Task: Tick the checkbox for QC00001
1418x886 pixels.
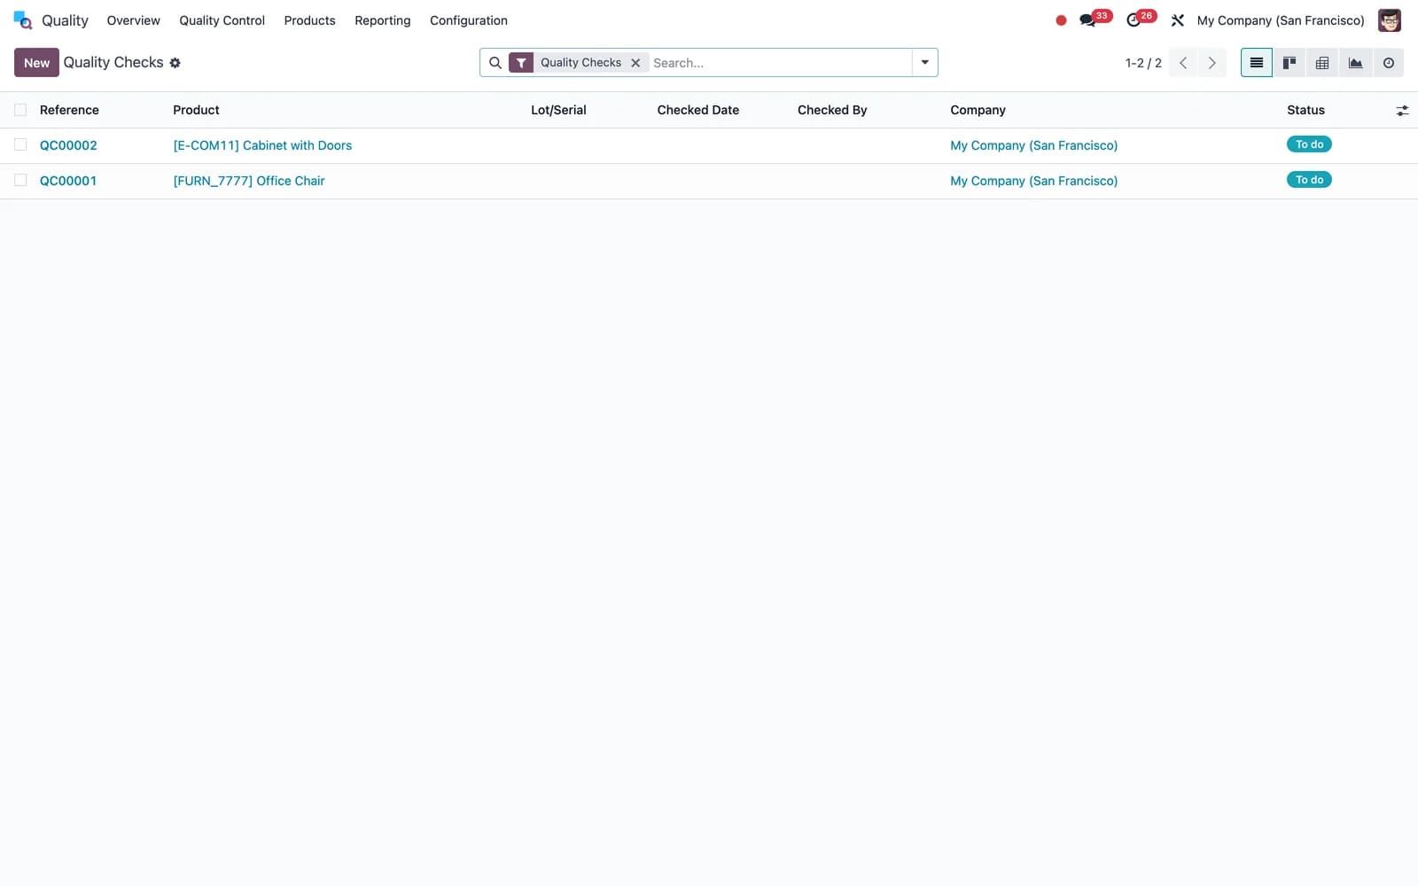Action: pos(20,180)
